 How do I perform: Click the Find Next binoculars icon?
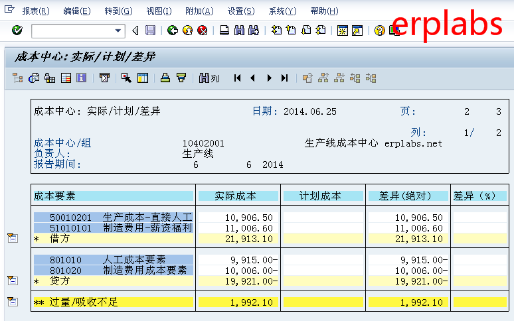(254, 31)
